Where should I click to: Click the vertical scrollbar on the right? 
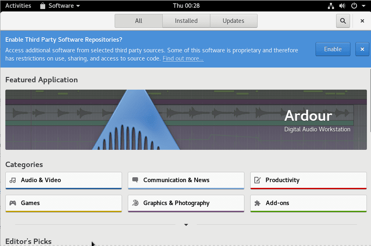click(x=370, y=100)
